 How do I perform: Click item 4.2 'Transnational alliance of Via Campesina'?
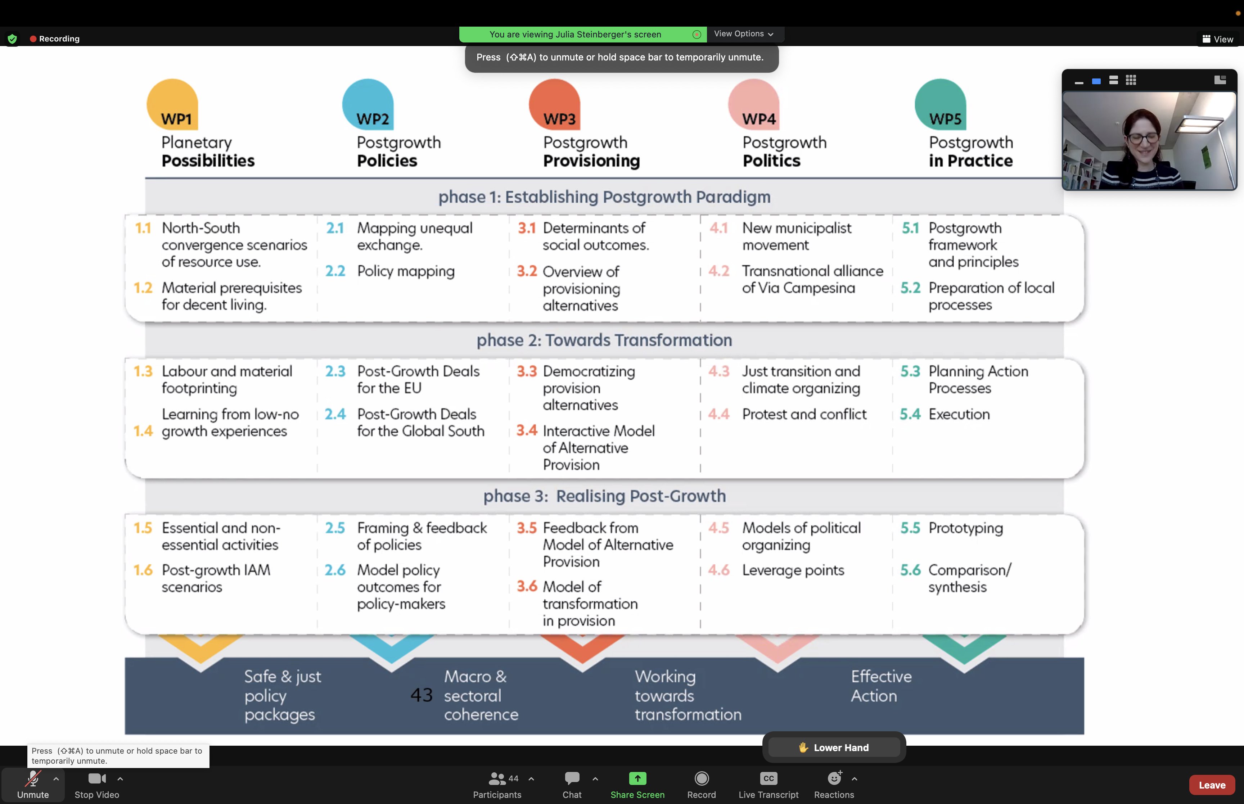(812, 279)
